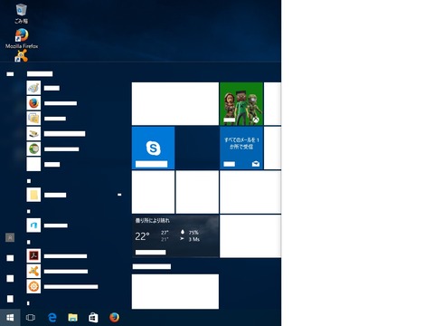Open the Avast shortcut on the desktop
The image size is (434, 326).
[22, 56]
